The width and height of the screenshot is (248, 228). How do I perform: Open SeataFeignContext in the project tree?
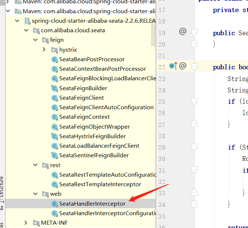pos(84,117)
